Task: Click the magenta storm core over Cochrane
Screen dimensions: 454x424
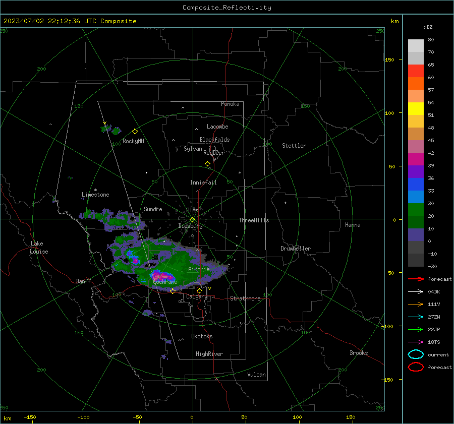Action: tap(162, 276)
